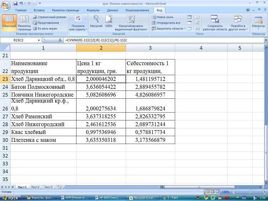Click zoom in plus button
Viewport: 268px width, 201px height.
click(x=265, y=192)
